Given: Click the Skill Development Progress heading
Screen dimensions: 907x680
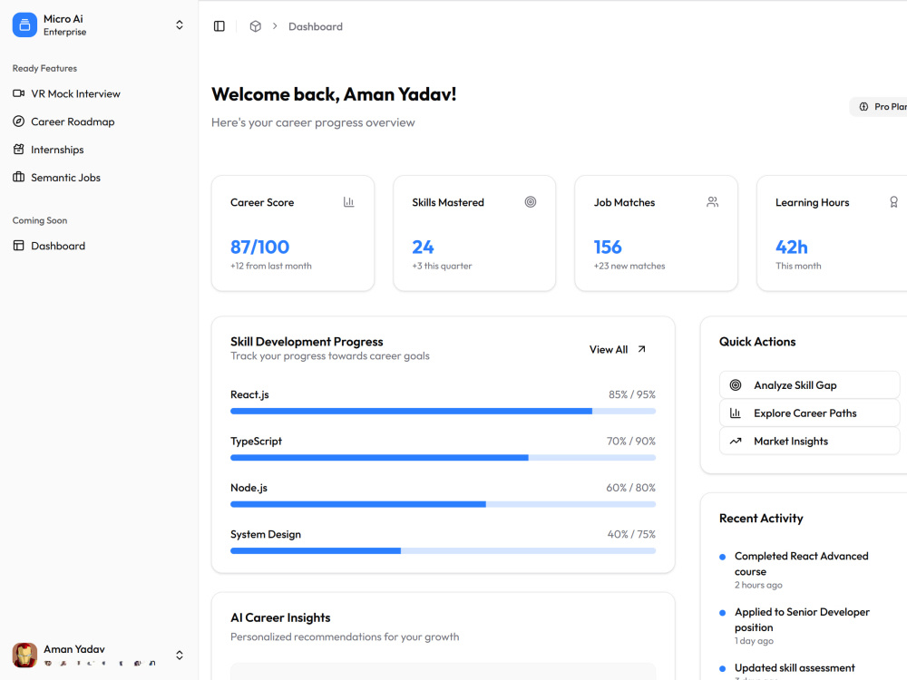Looking at the screenshot, I should pos(307,342).
